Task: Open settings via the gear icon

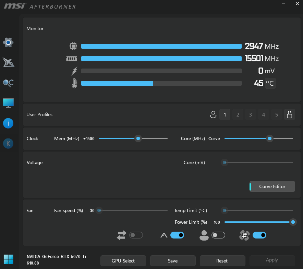Action: click(x=8, y=42)
